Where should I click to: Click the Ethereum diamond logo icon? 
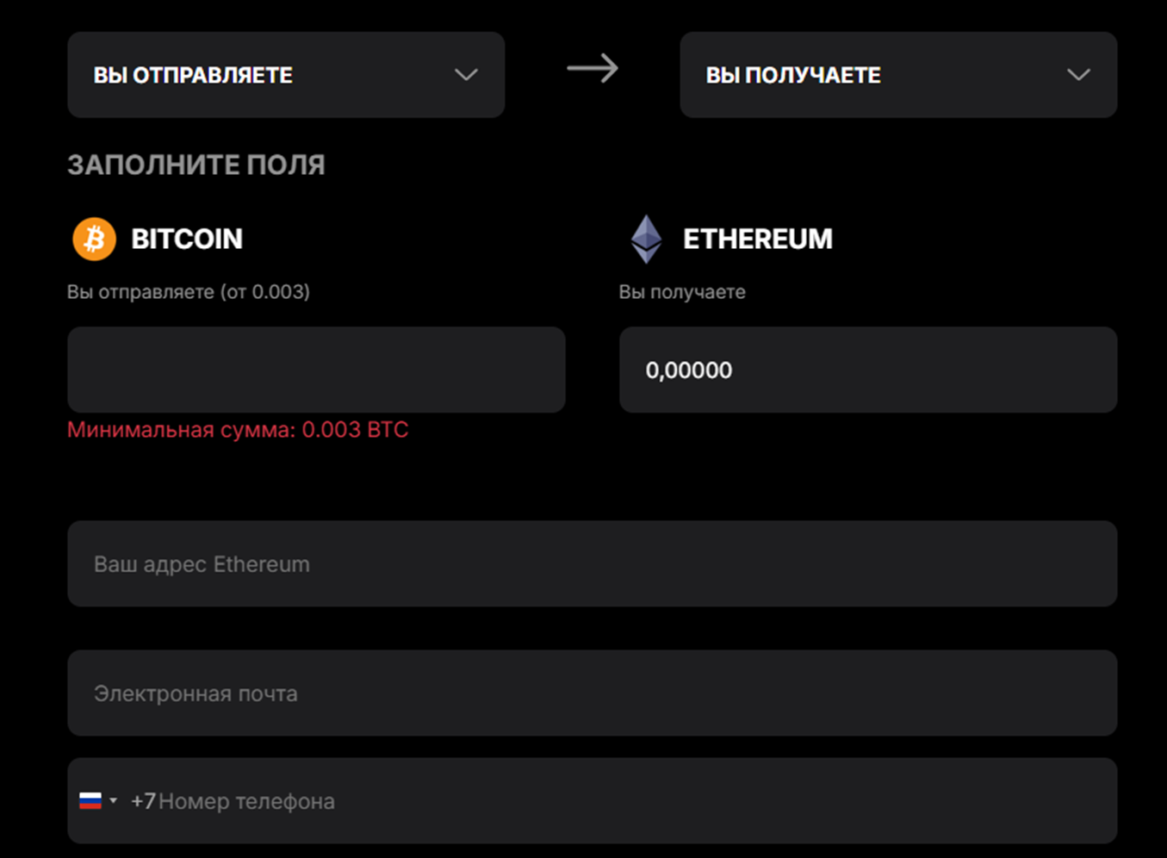(x=646, y=239)
